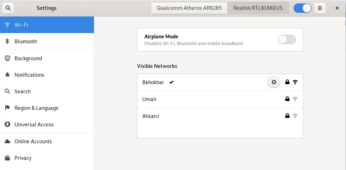Go to Background settings

click(x=47, y=58)
